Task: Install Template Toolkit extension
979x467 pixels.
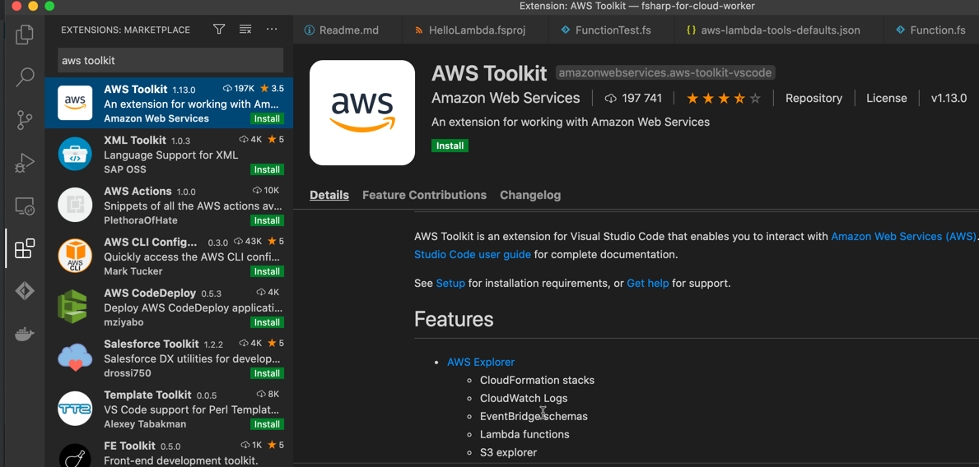Action: (x=268, y=424)
